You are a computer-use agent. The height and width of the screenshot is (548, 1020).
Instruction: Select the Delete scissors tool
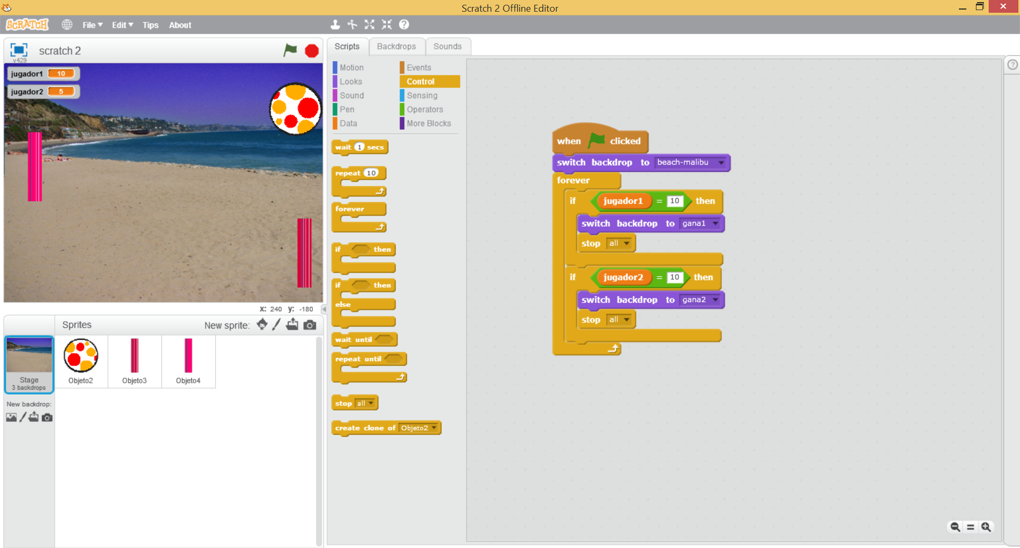pos(352,24)
